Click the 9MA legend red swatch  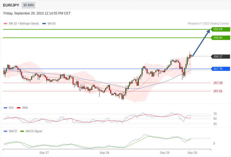[18, 108]
